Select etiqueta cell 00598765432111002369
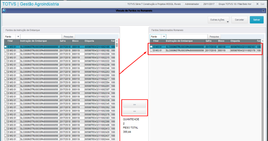 tap(98, 111)
